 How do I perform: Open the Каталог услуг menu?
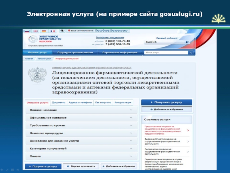[x=37, y=52]
